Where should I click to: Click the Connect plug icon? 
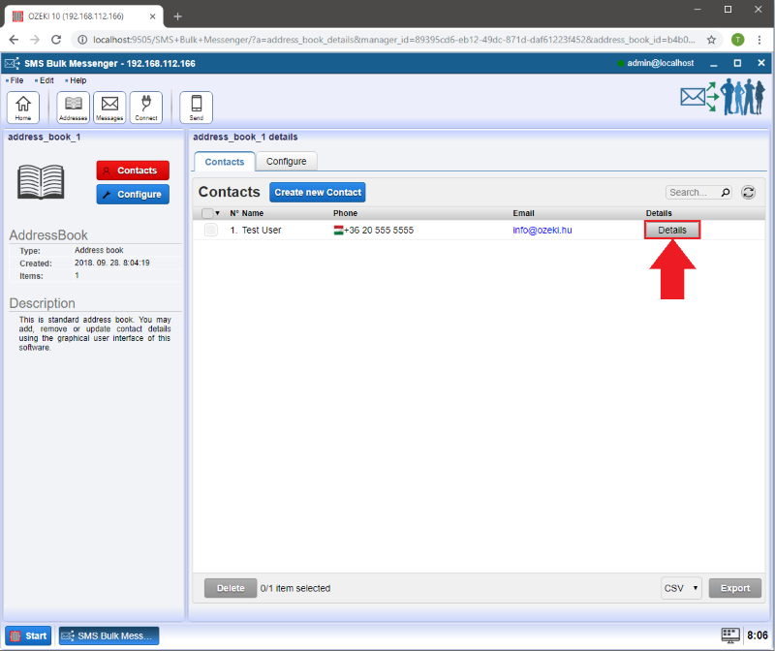[x=146, y=107]
